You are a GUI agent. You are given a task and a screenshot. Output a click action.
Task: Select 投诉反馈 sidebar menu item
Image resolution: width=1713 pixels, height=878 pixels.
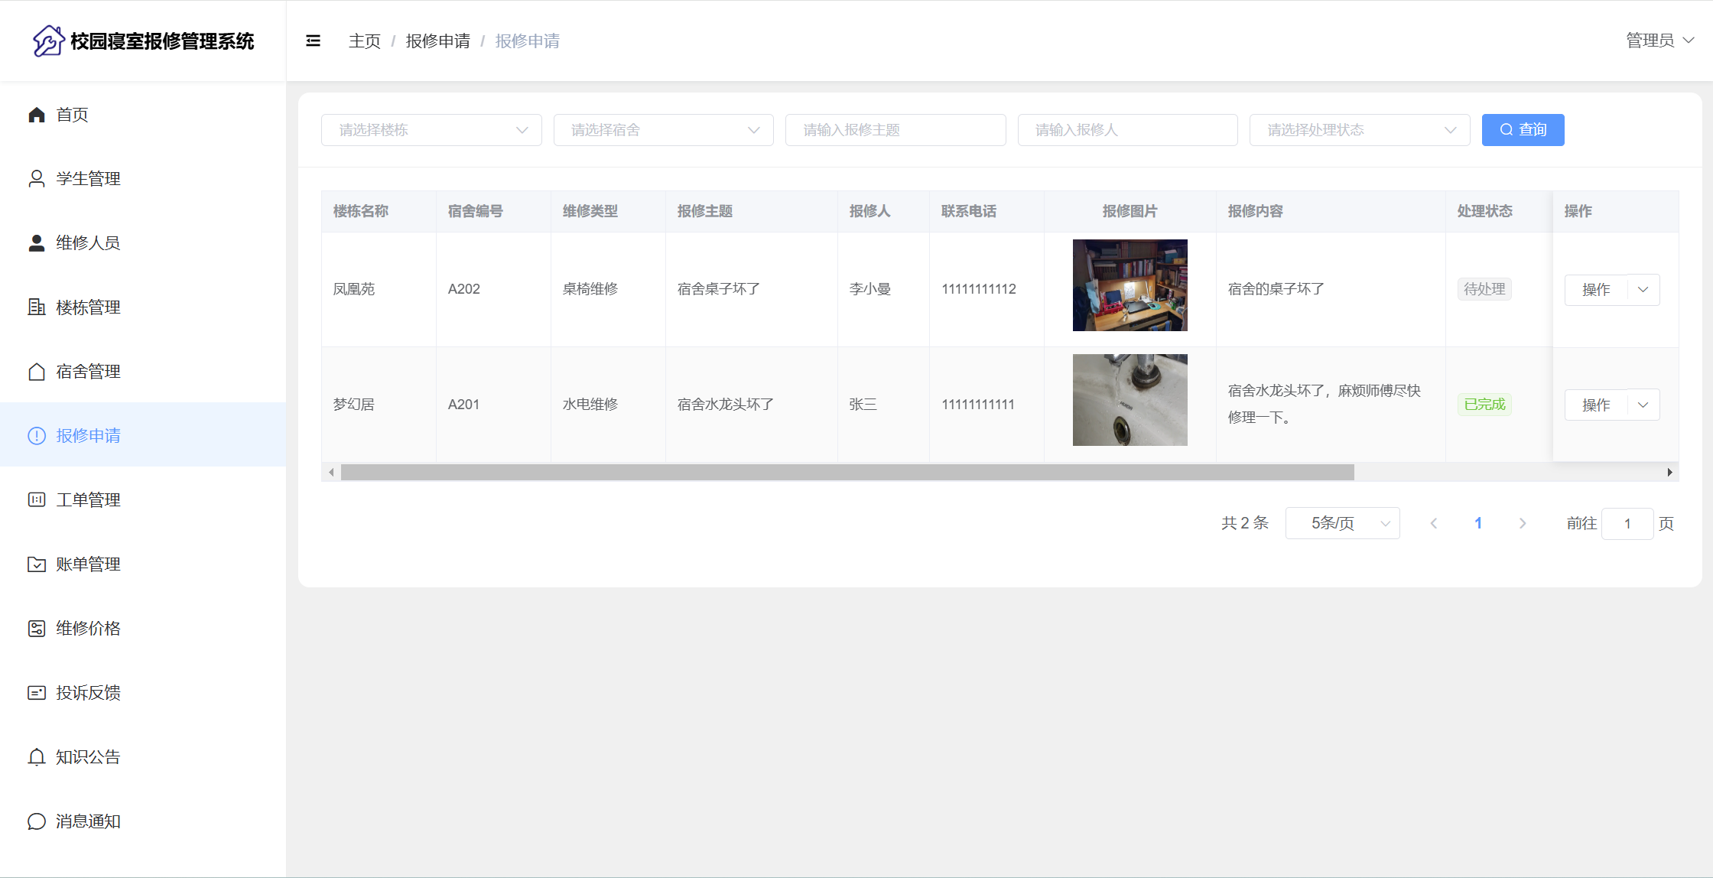[x=88, y=693]
